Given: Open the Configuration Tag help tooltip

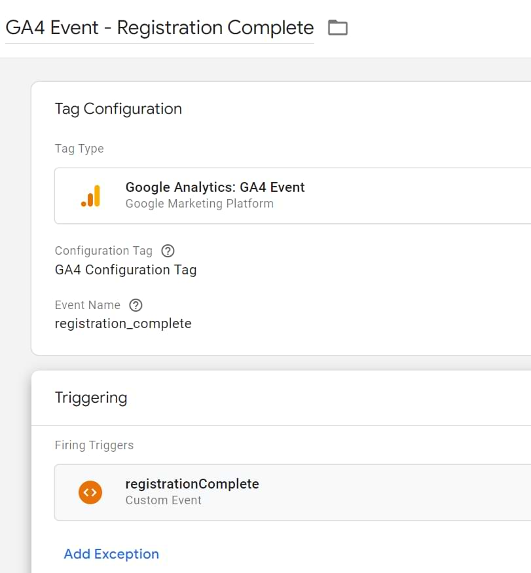Looking at the screenshot, I should [x=168, y=251].
